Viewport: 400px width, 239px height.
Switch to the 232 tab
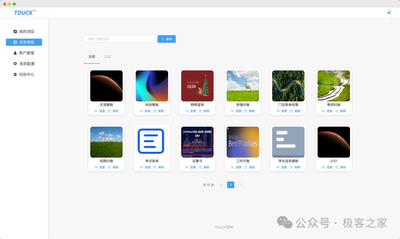click(x=108, y=57)
